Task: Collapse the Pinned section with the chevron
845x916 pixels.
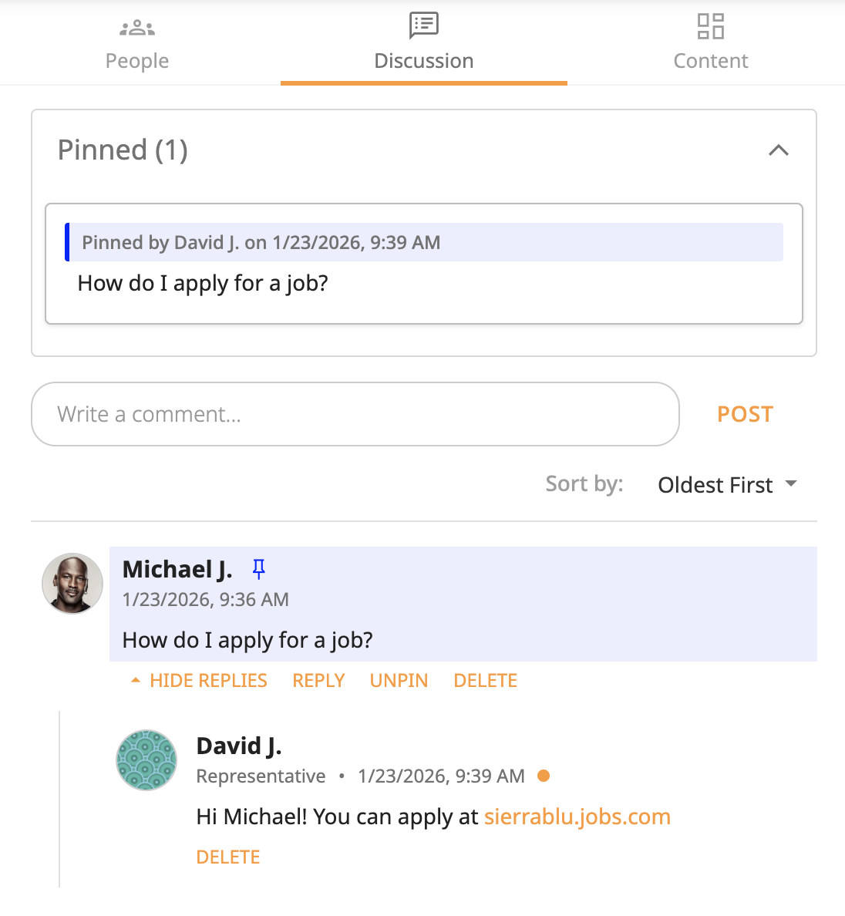Action: click(x=779, y=150)
